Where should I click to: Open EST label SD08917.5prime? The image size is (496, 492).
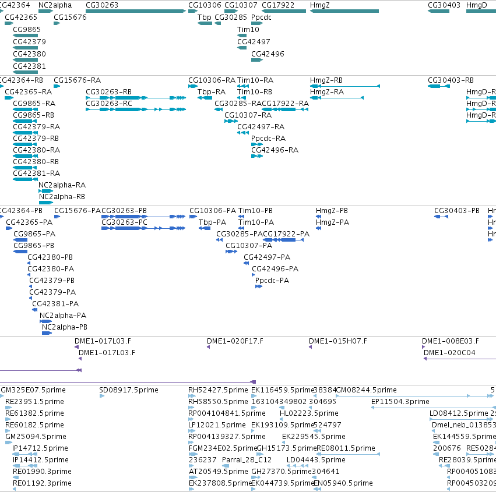tap(129, 390)
